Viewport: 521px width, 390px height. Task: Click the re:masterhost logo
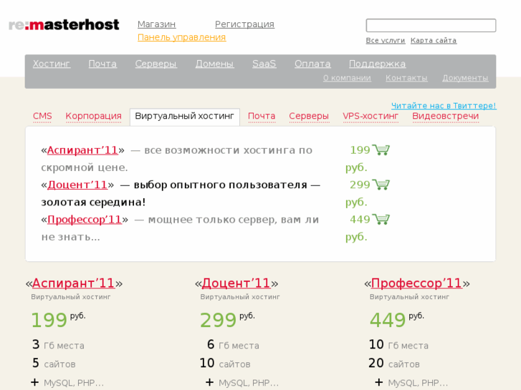pos(64,25)
